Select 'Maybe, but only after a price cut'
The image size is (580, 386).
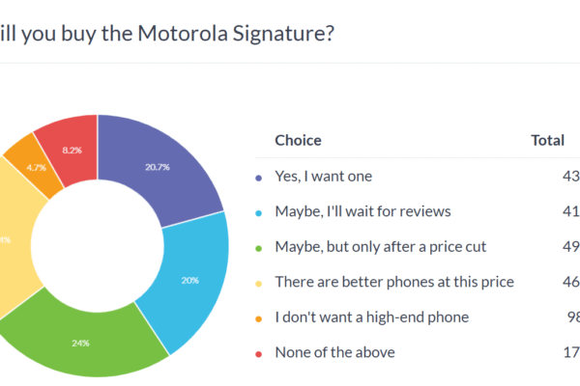click(x=380, y=247)
